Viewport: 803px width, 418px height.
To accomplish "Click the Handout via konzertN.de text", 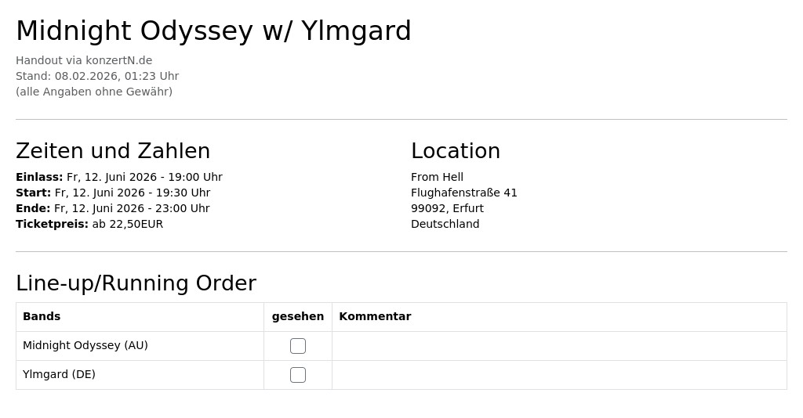I will (84, 60).
